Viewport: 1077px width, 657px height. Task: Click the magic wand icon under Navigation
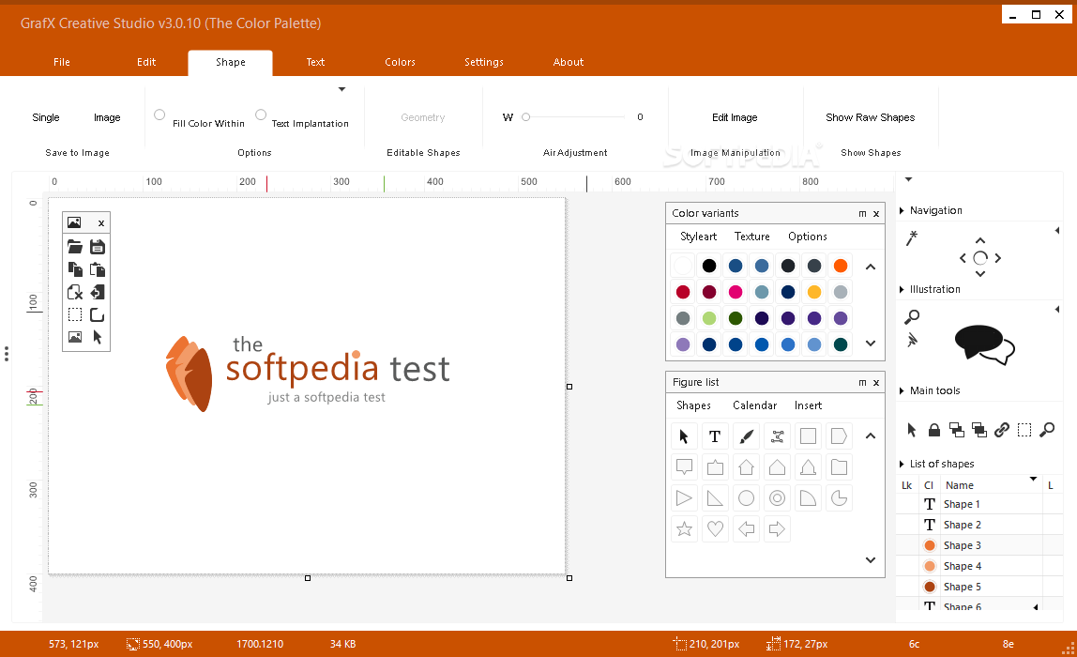(912, 237)
